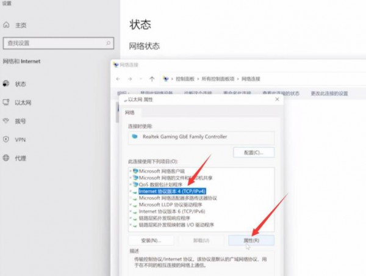Toggle checkbox for 链路层拓扑发现映射器 I/O 驱动程序
Screen dimensions: 366x276
click(131, 225)
